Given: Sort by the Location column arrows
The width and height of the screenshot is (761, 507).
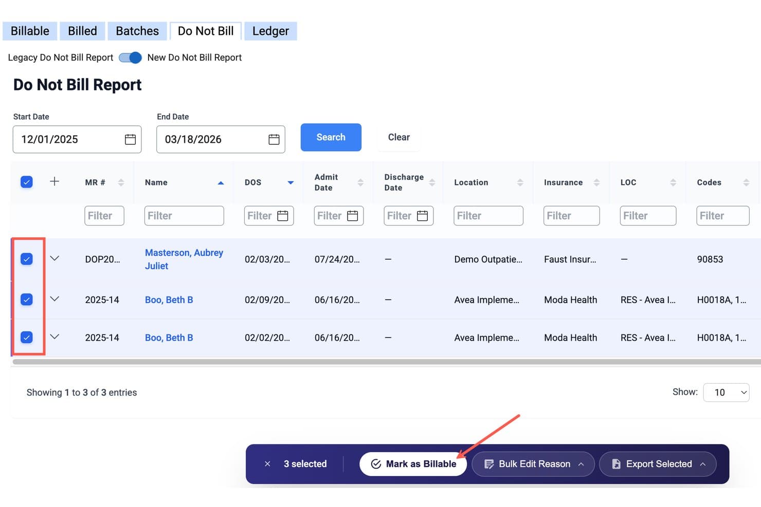Looking at the screenshot, I should click(x=520, y=182).
